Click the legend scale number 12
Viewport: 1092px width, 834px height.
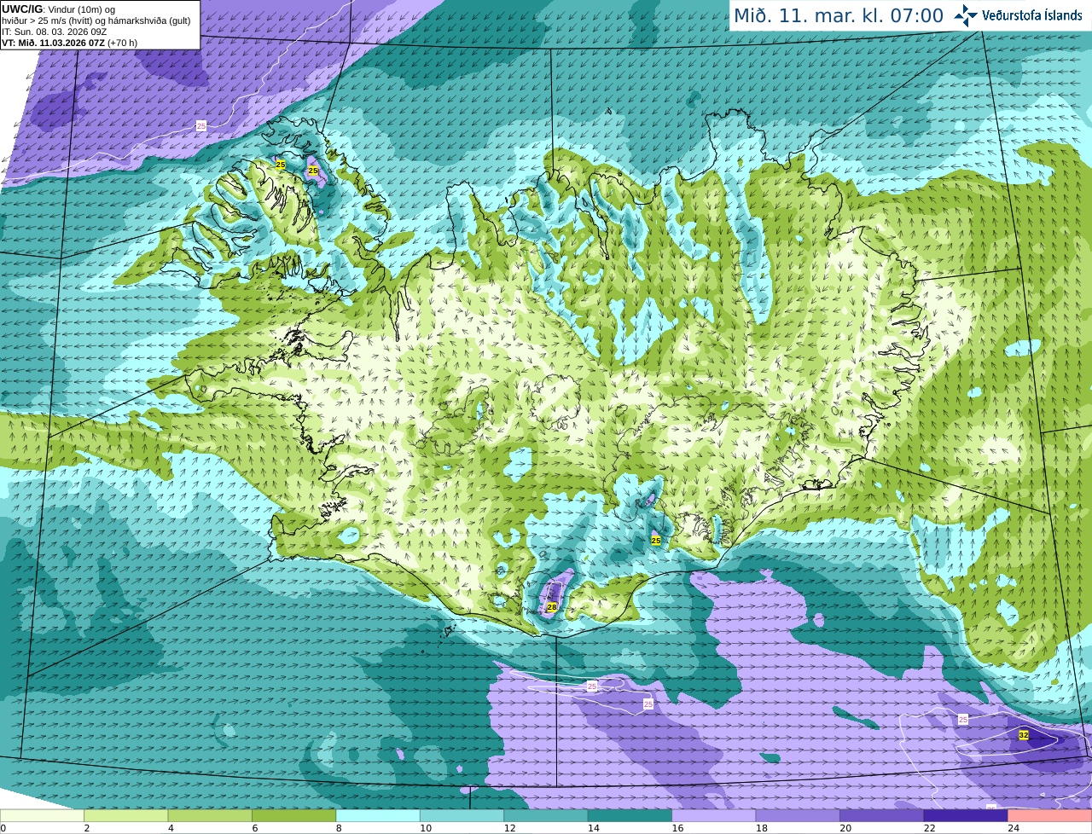509,828
